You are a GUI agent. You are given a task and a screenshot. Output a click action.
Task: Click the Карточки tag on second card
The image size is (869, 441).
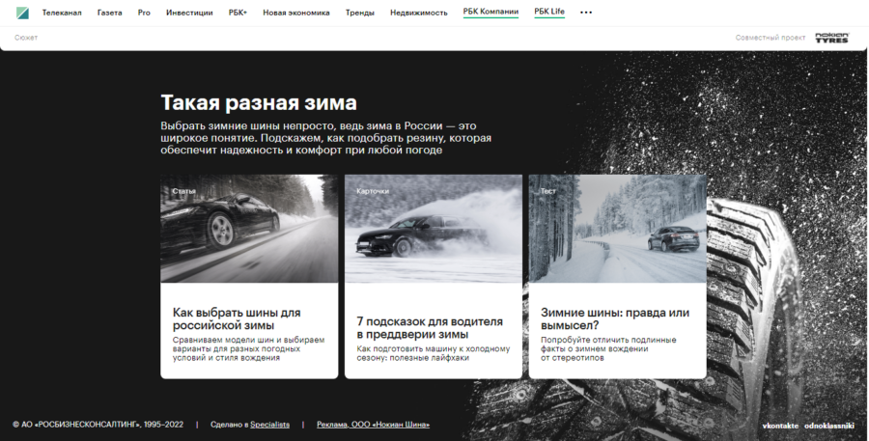(373, 191)
